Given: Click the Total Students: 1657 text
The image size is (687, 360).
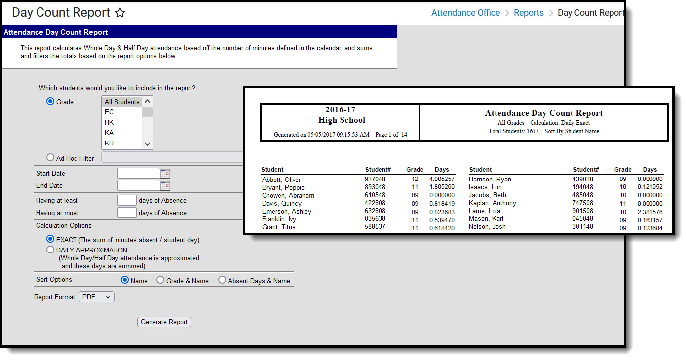Looking at the screenshot, I should click(x=513, y=131).
